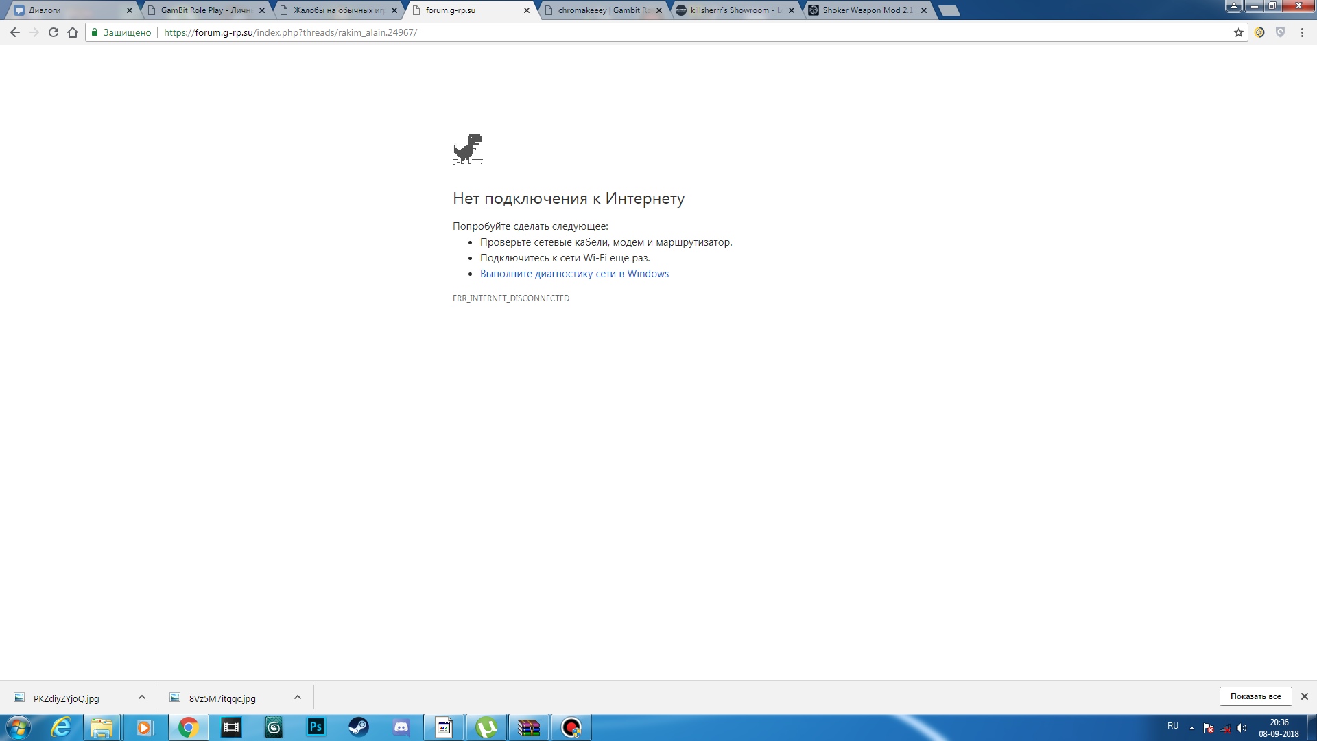
Task: Click the address bar URL field
Action: 617,32
